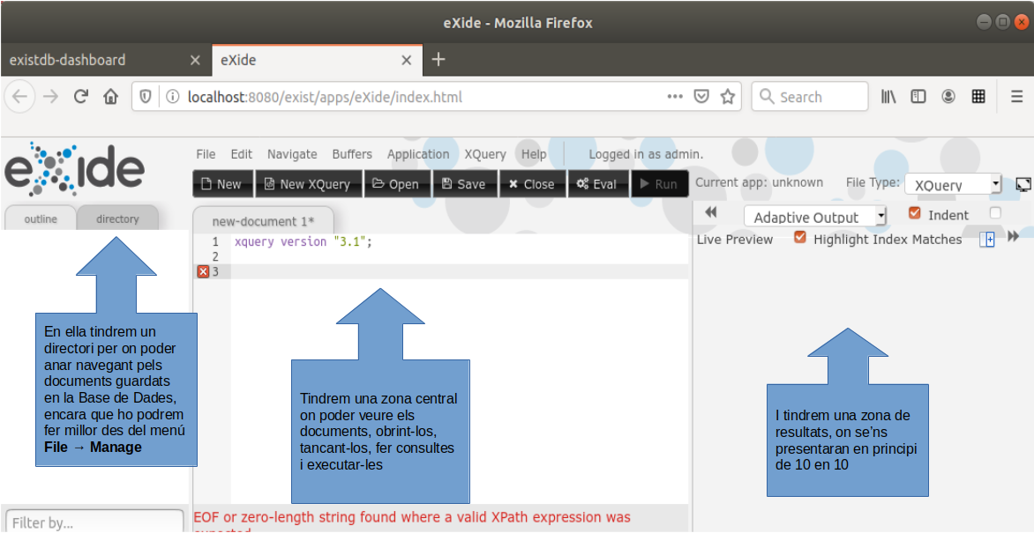The image size is (1034, 533).
Task: Toggle Firefox sidebar view
Action: (x=918, y=97)
